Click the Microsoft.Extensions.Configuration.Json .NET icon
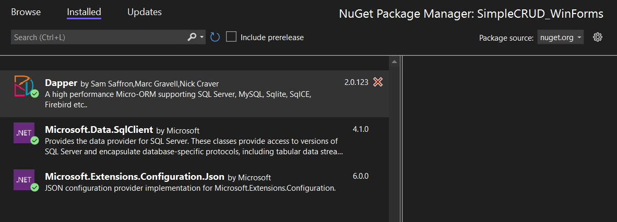Screen dimensions: 617x222 coord(24,180)
